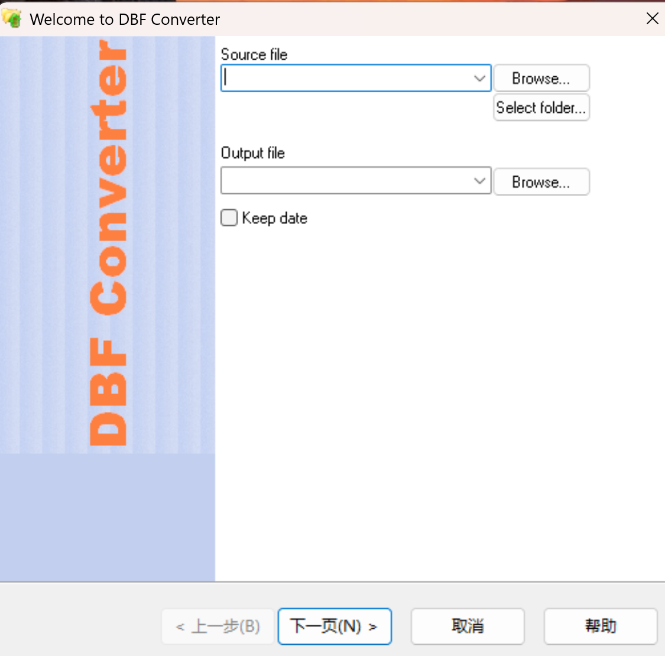Expand the Source file dropdown arrow

(x=479, y=79)
